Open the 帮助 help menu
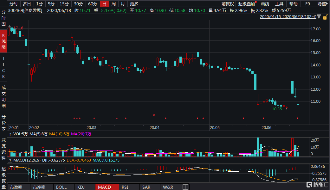330x190 pixels. [x=293, y=4]
